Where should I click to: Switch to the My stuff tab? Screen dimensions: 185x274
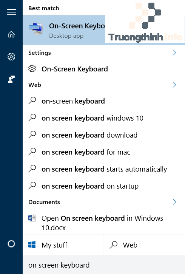[x=63, y=245]
